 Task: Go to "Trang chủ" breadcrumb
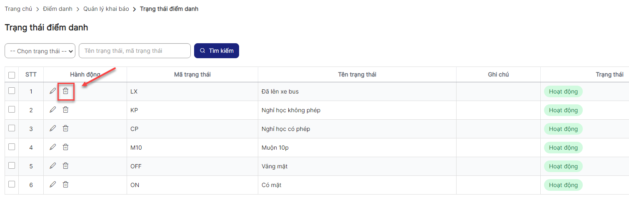[18, 9]
